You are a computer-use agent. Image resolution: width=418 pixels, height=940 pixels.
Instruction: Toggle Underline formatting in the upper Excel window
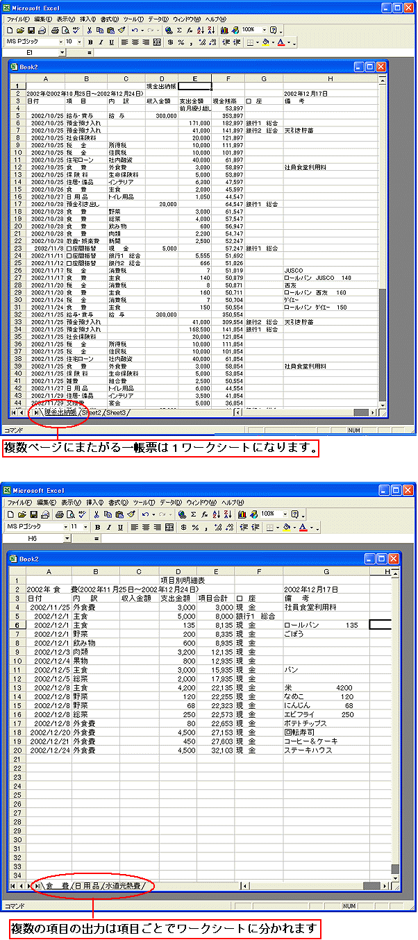click(x=110, y=42)
